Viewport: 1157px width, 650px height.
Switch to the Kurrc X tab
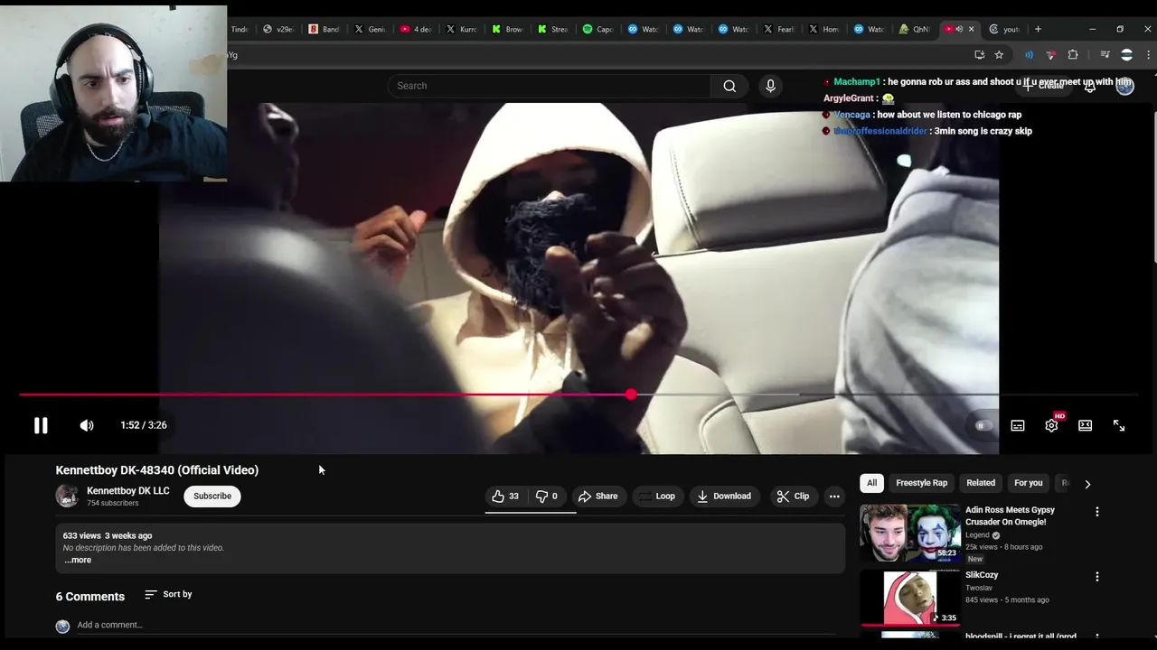tap(461, 29)
